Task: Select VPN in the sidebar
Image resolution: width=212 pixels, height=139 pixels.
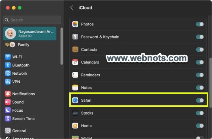Action: tap(16, 82)
